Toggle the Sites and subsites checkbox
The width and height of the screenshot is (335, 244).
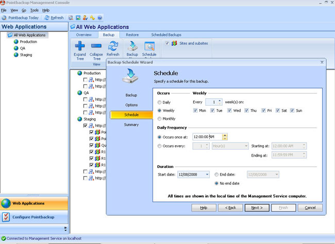coord(167,43)
